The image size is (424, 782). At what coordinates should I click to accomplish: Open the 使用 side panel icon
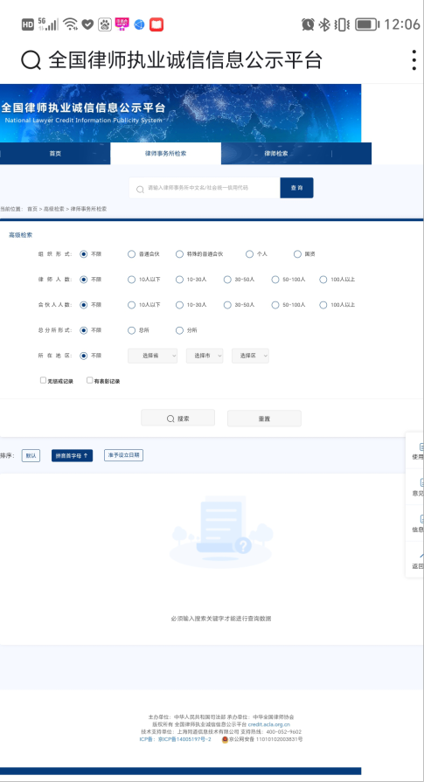point(417,451)
